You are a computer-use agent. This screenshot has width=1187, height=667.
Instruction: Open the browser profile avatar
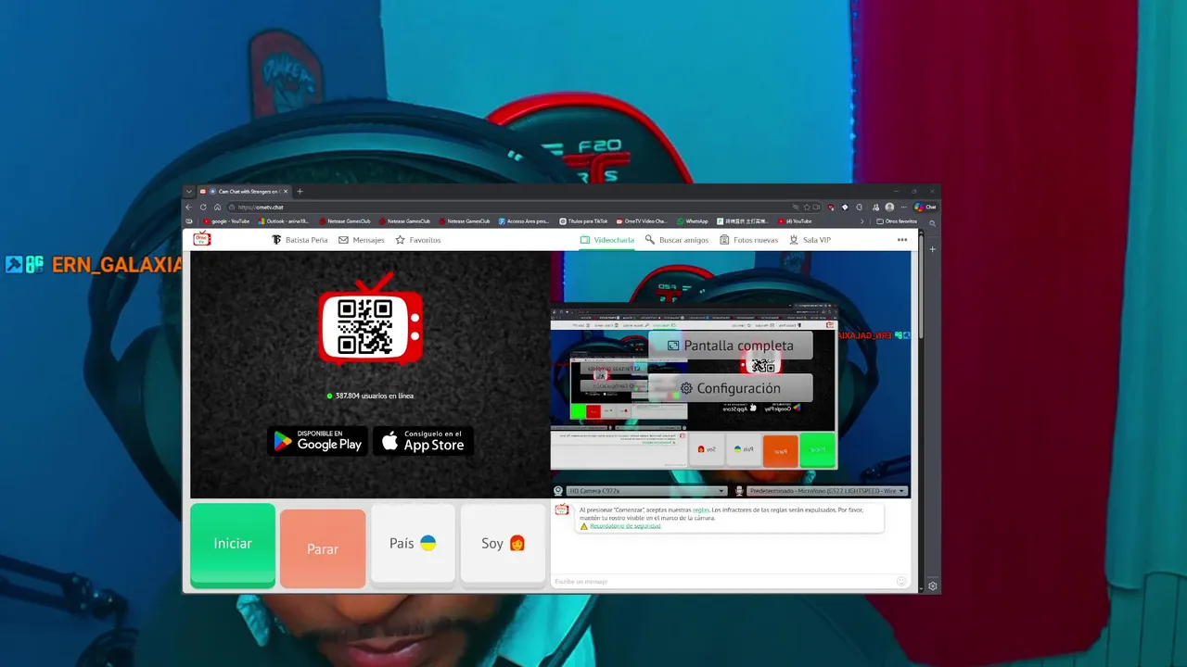889,208
